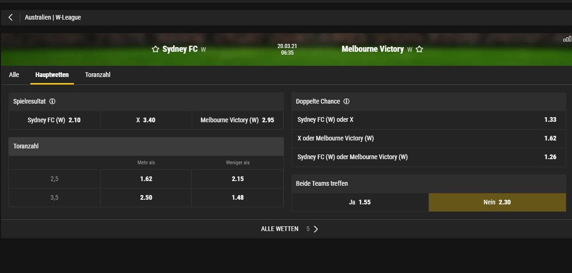Image resolution: width=572 pixels, height=273 pixels.
Task: Go back using the left arrow icon
Action: click(10, 17)
